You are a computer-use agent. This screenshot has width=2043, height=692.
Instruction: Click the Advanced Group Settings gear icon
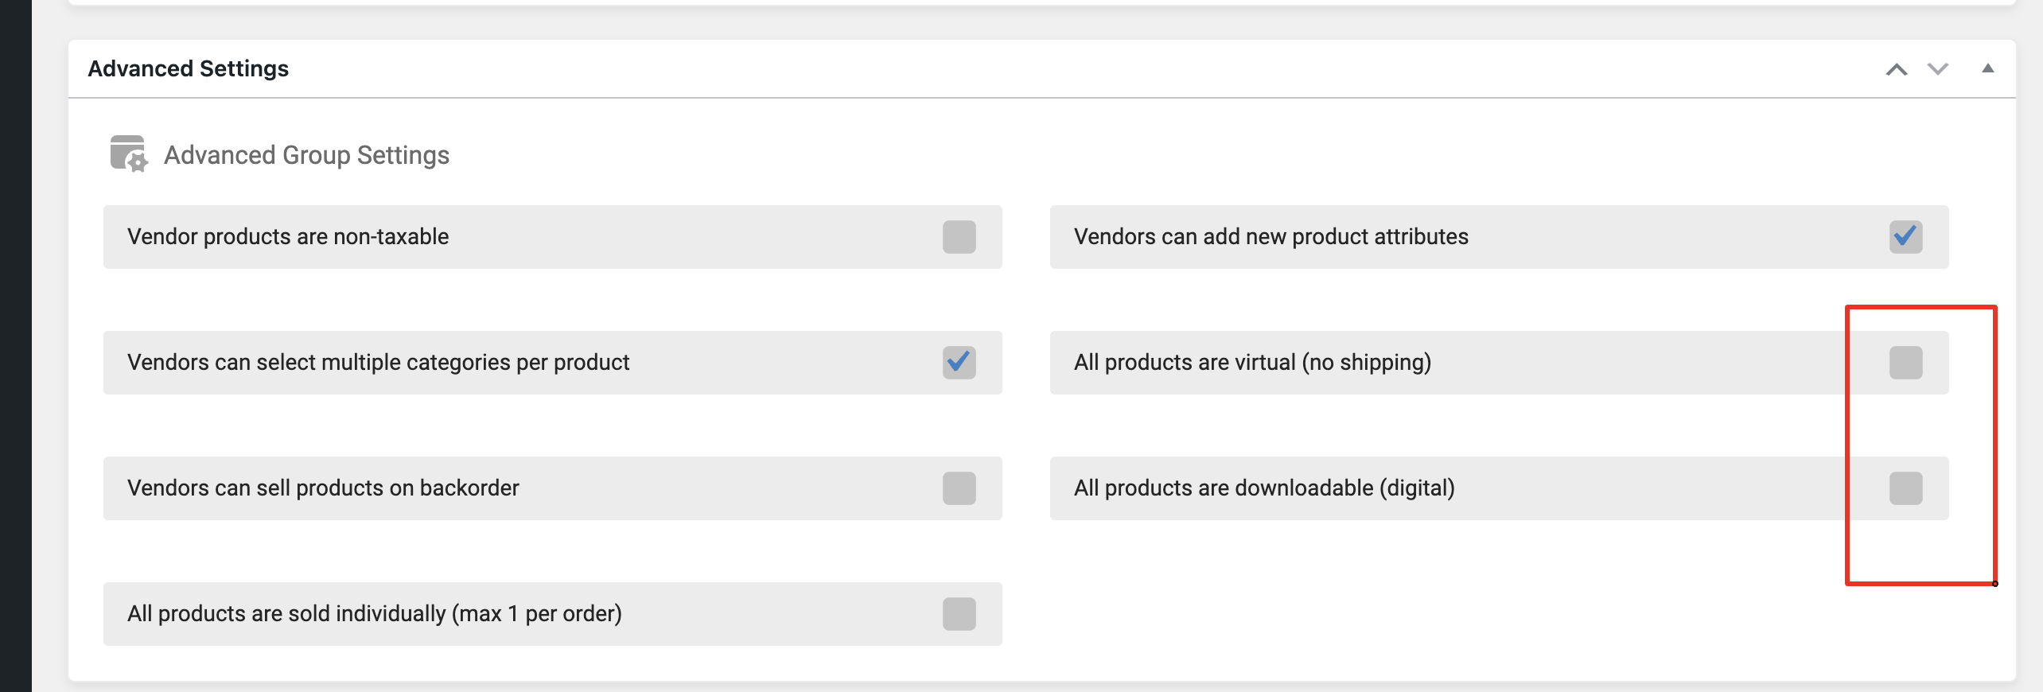coord(128,154)
